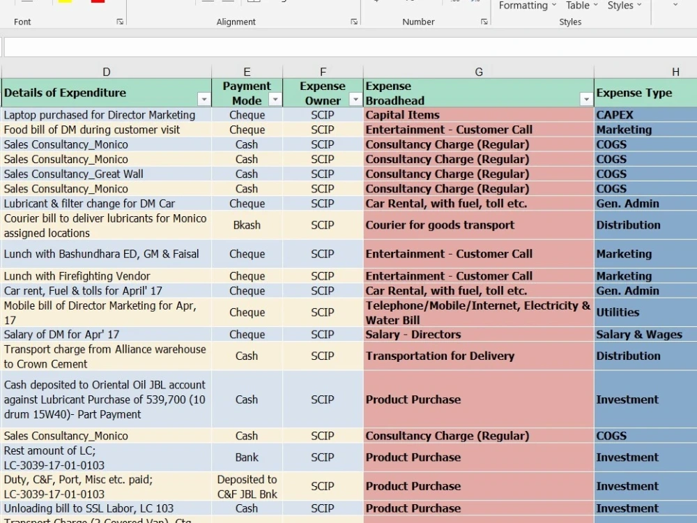This screenshot has width=697, height=523.
Task: Select cell 'Food bill of DM during customer visit'
Action: coord(106,130)
